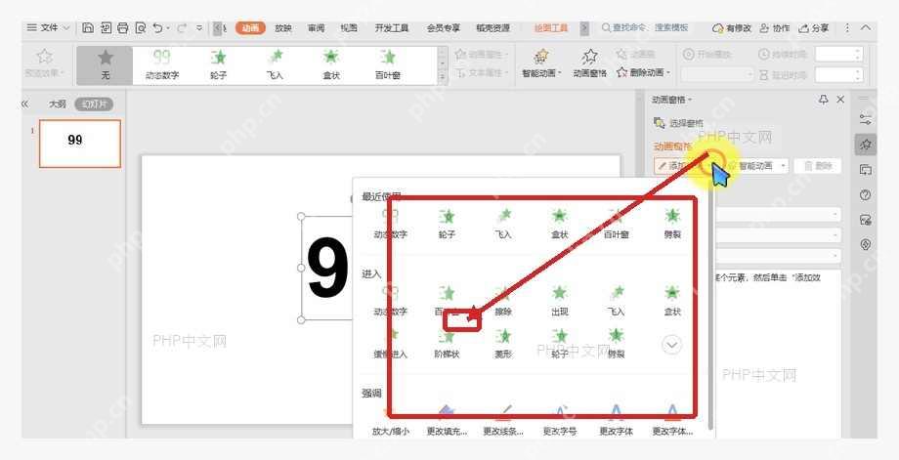899x460 pixels.
Task: Choose 放大/缩小 emphasis effect
Action: pyautogui.click(x=391, y=422)
